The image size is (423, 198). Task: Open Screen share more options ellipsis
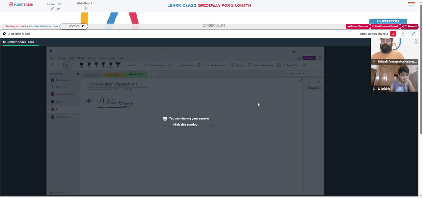(x=37, y=42)
